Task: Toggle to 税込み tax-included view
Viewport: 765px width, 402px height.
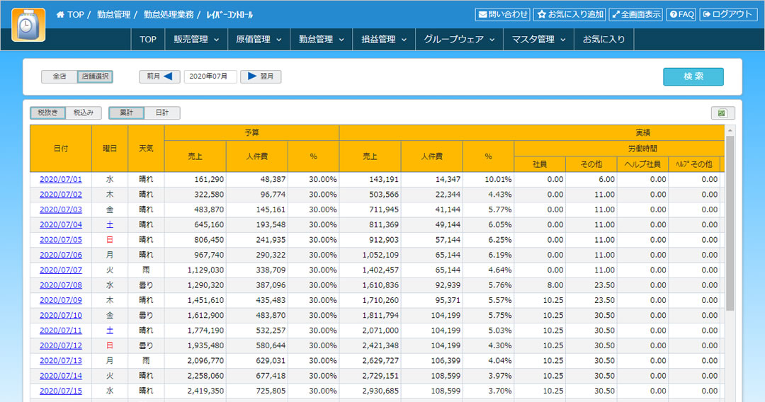Action: point(85,113)
